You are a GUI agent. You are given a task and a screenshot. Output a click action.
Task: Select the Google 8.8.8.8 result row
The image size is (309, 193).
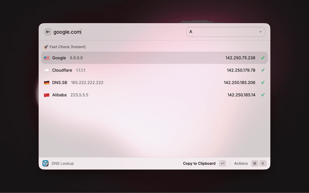click(x=145, y=58)
